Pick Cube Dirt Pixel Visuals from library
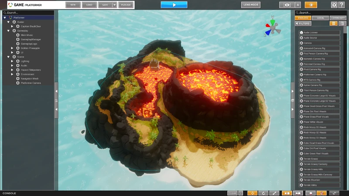Image resolution: width=349 pixels, height=196 pixels. click(x=319, y=148)
